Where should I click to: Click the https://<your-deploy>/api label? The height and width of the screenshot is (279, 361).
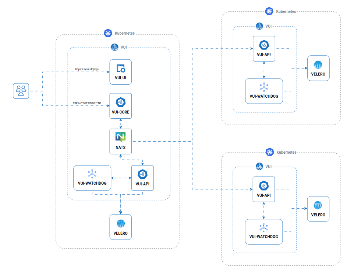pos(87,102)
